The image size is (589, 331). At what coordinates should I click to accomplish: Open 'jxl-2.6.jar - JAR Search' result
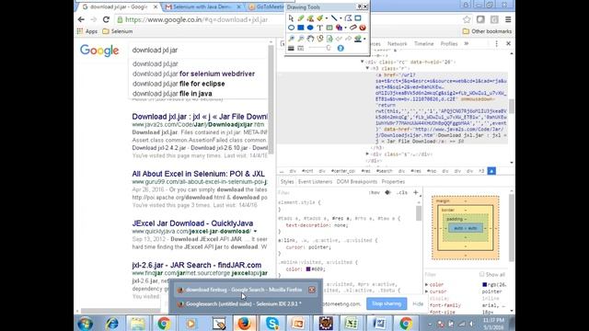pos(196,265)
